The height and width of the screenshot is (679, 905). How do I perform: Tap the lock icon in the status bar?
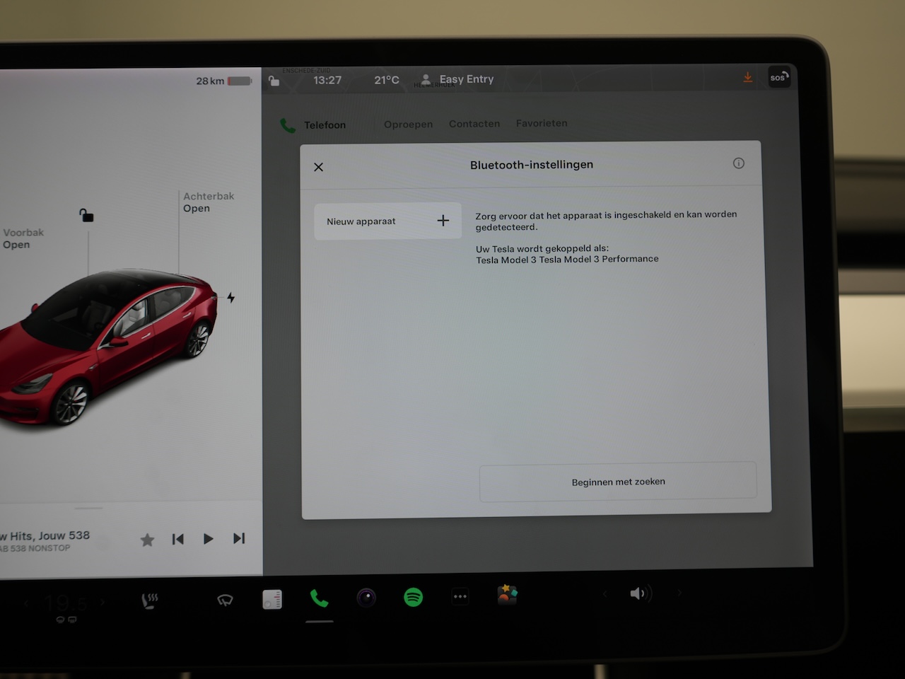point(274,81)
